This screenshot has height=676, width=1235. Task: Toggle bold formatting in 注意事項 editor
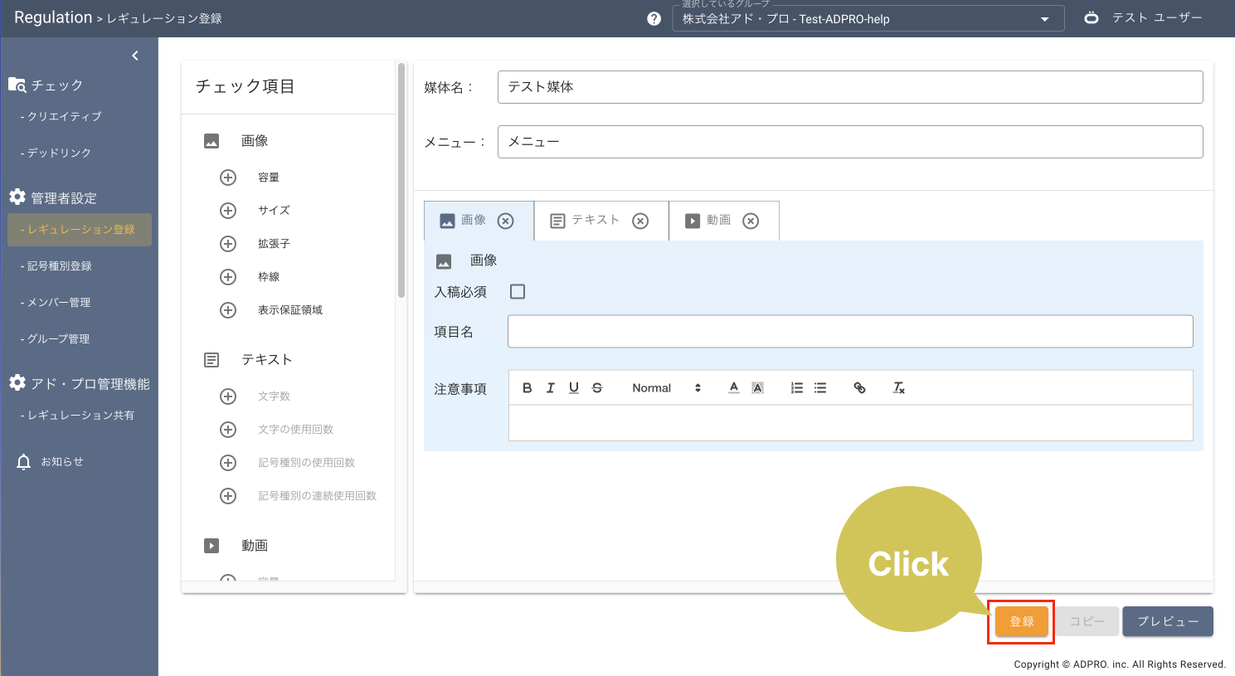click(527, 388)
